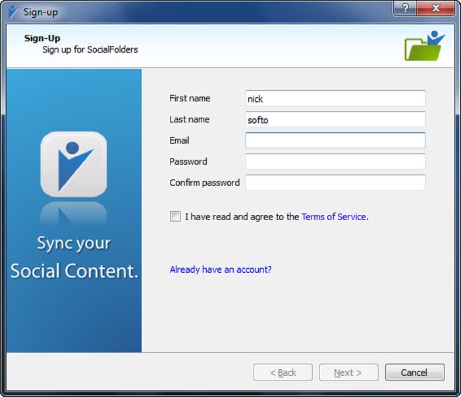461x397 pixels.
Task: Click the large SocialFolders app logo
Action: [x=74, y=164]
